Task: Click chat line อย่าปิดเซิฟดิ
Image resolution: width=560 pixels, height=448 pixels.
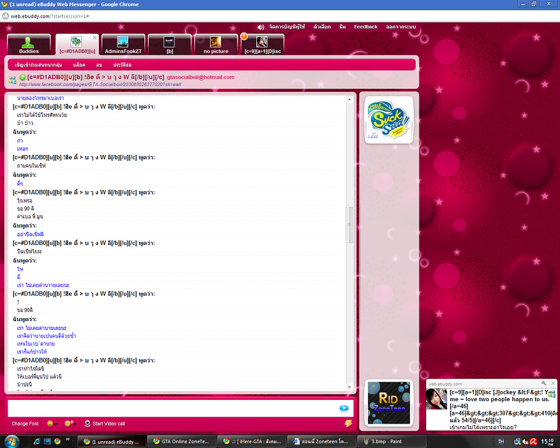Action: [31, 234]
